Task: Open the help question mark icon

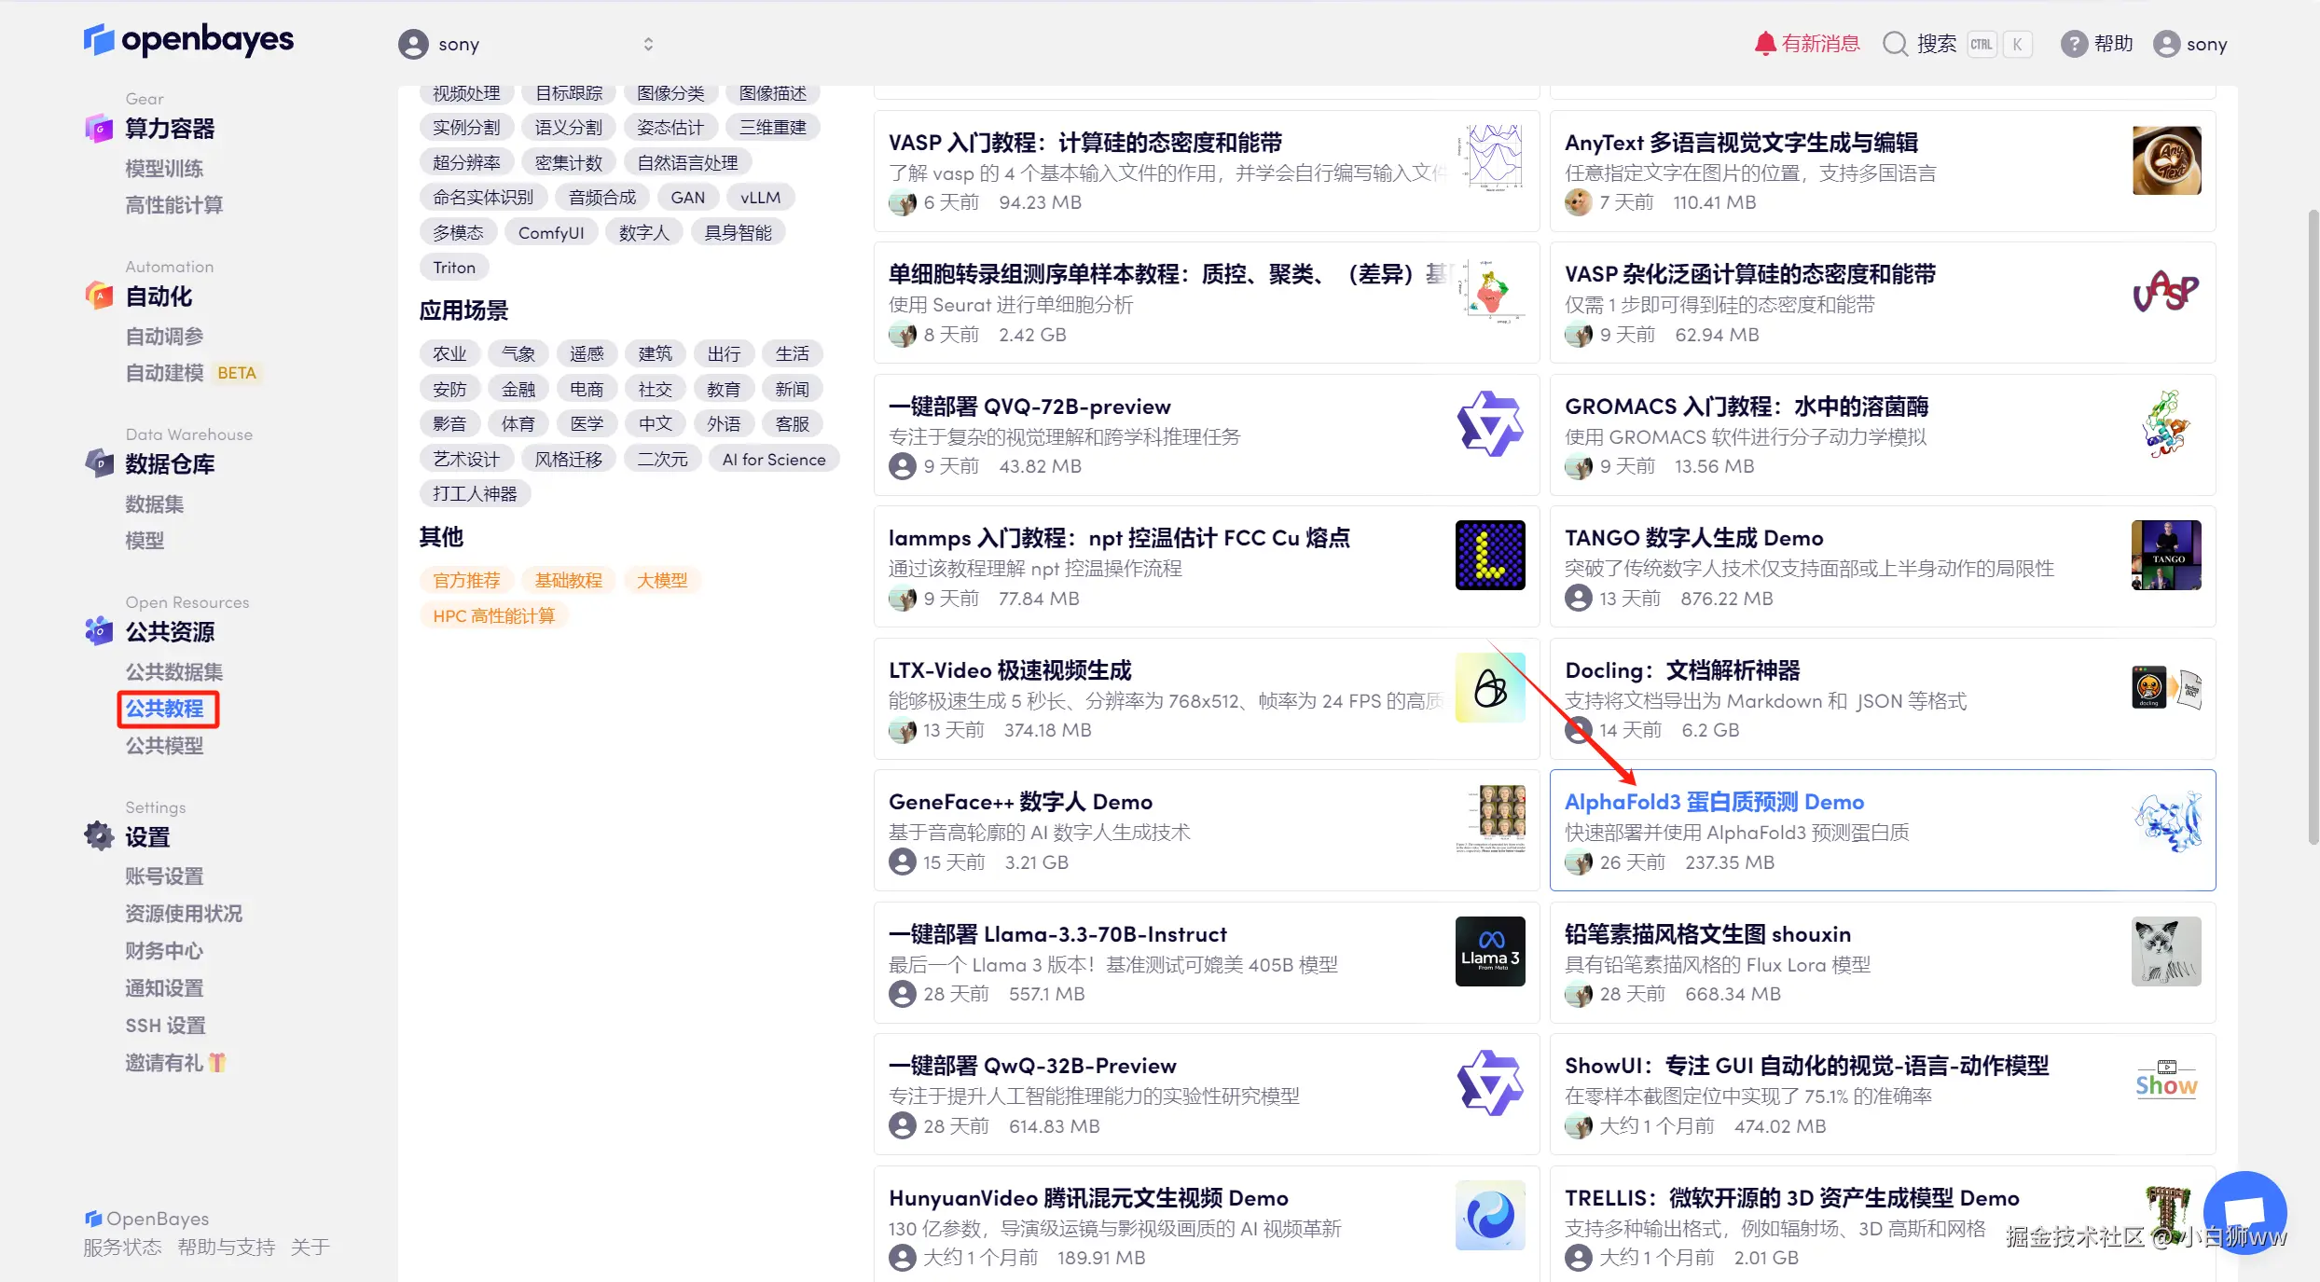Action: point(2073,44)
